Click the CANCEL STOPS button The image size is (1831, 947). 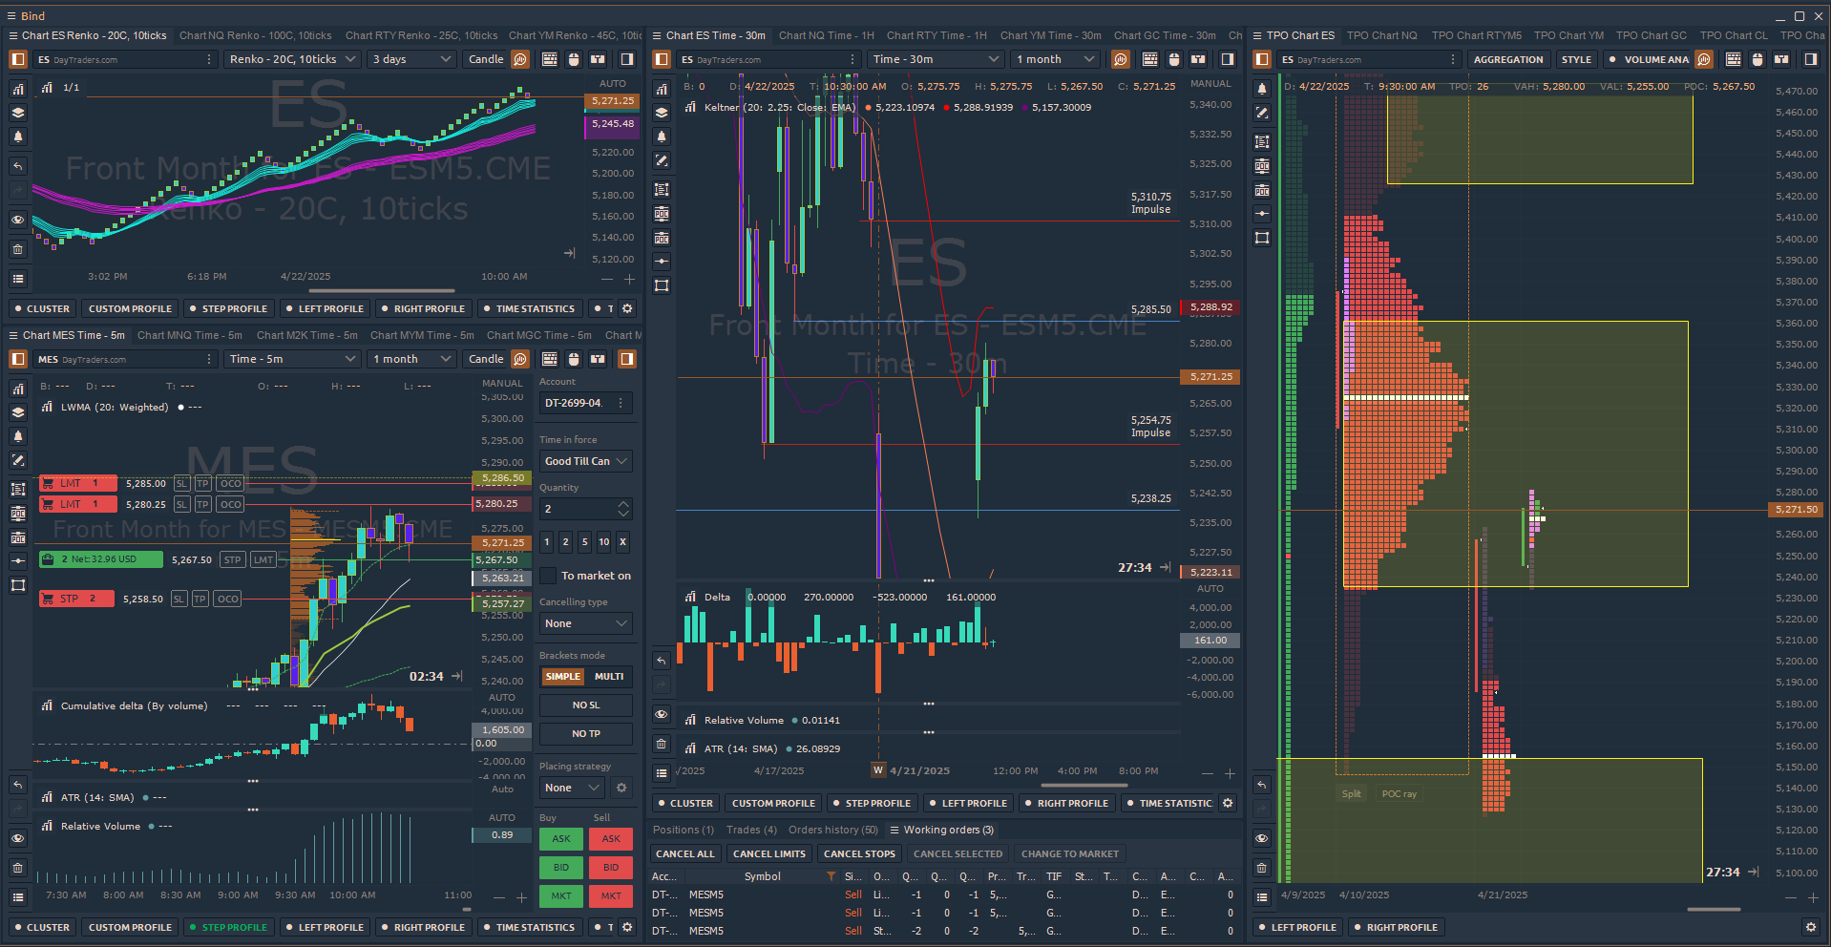click(x=859, y=853)
